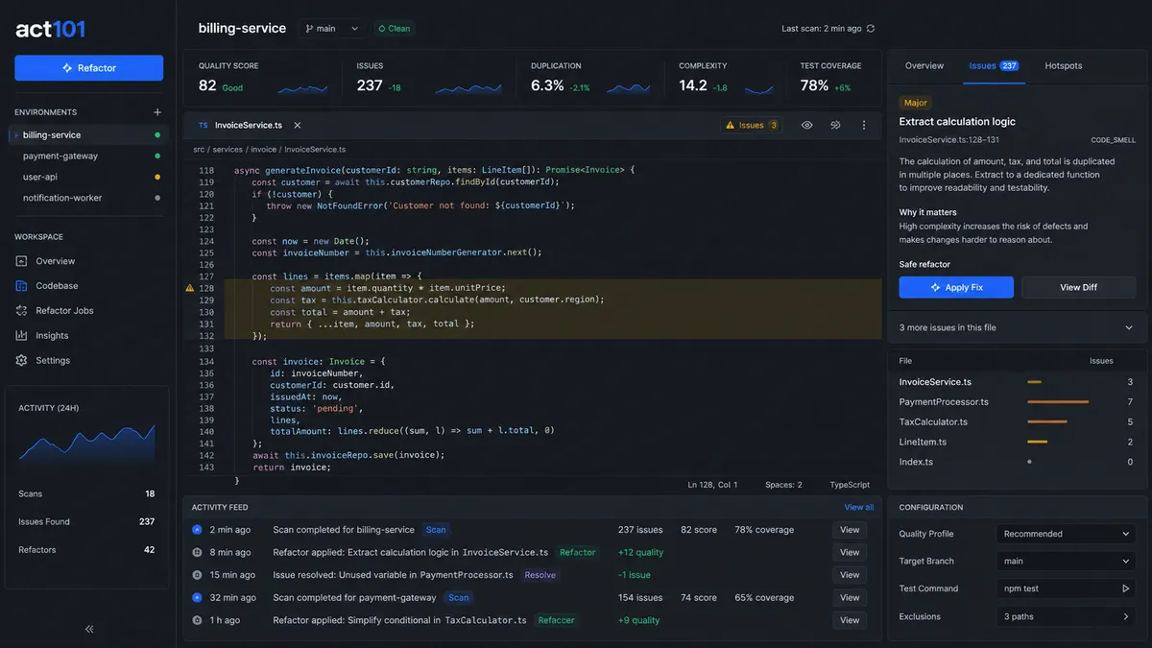The height and width of the screenshot is (648, 1152).
Task: Click the scan icon of the 2 min ago activity
Action: [197, 530]
